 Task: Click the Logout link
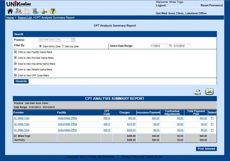[161, 5]
